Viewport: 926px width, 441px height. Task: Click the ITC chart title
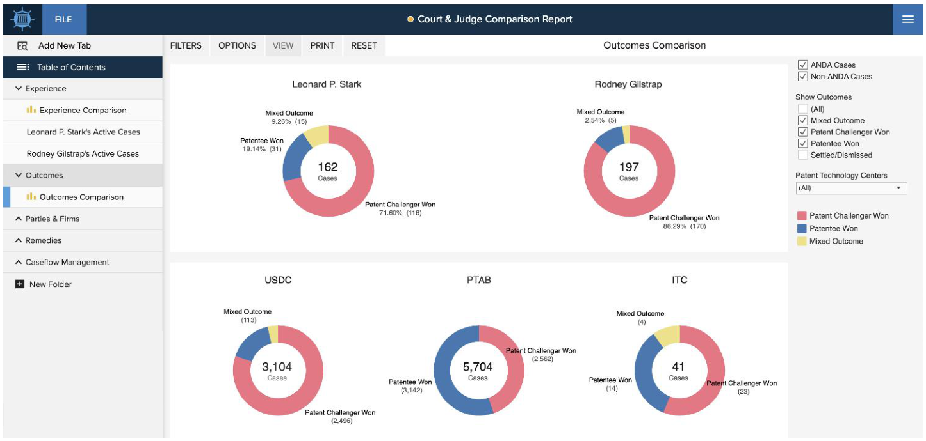pos(679,280)
